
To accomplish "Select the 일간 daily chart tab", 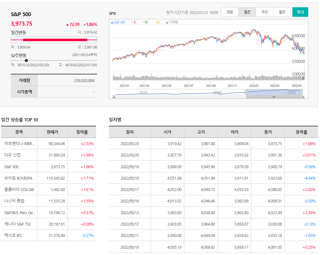I will [x=247, y=12].
